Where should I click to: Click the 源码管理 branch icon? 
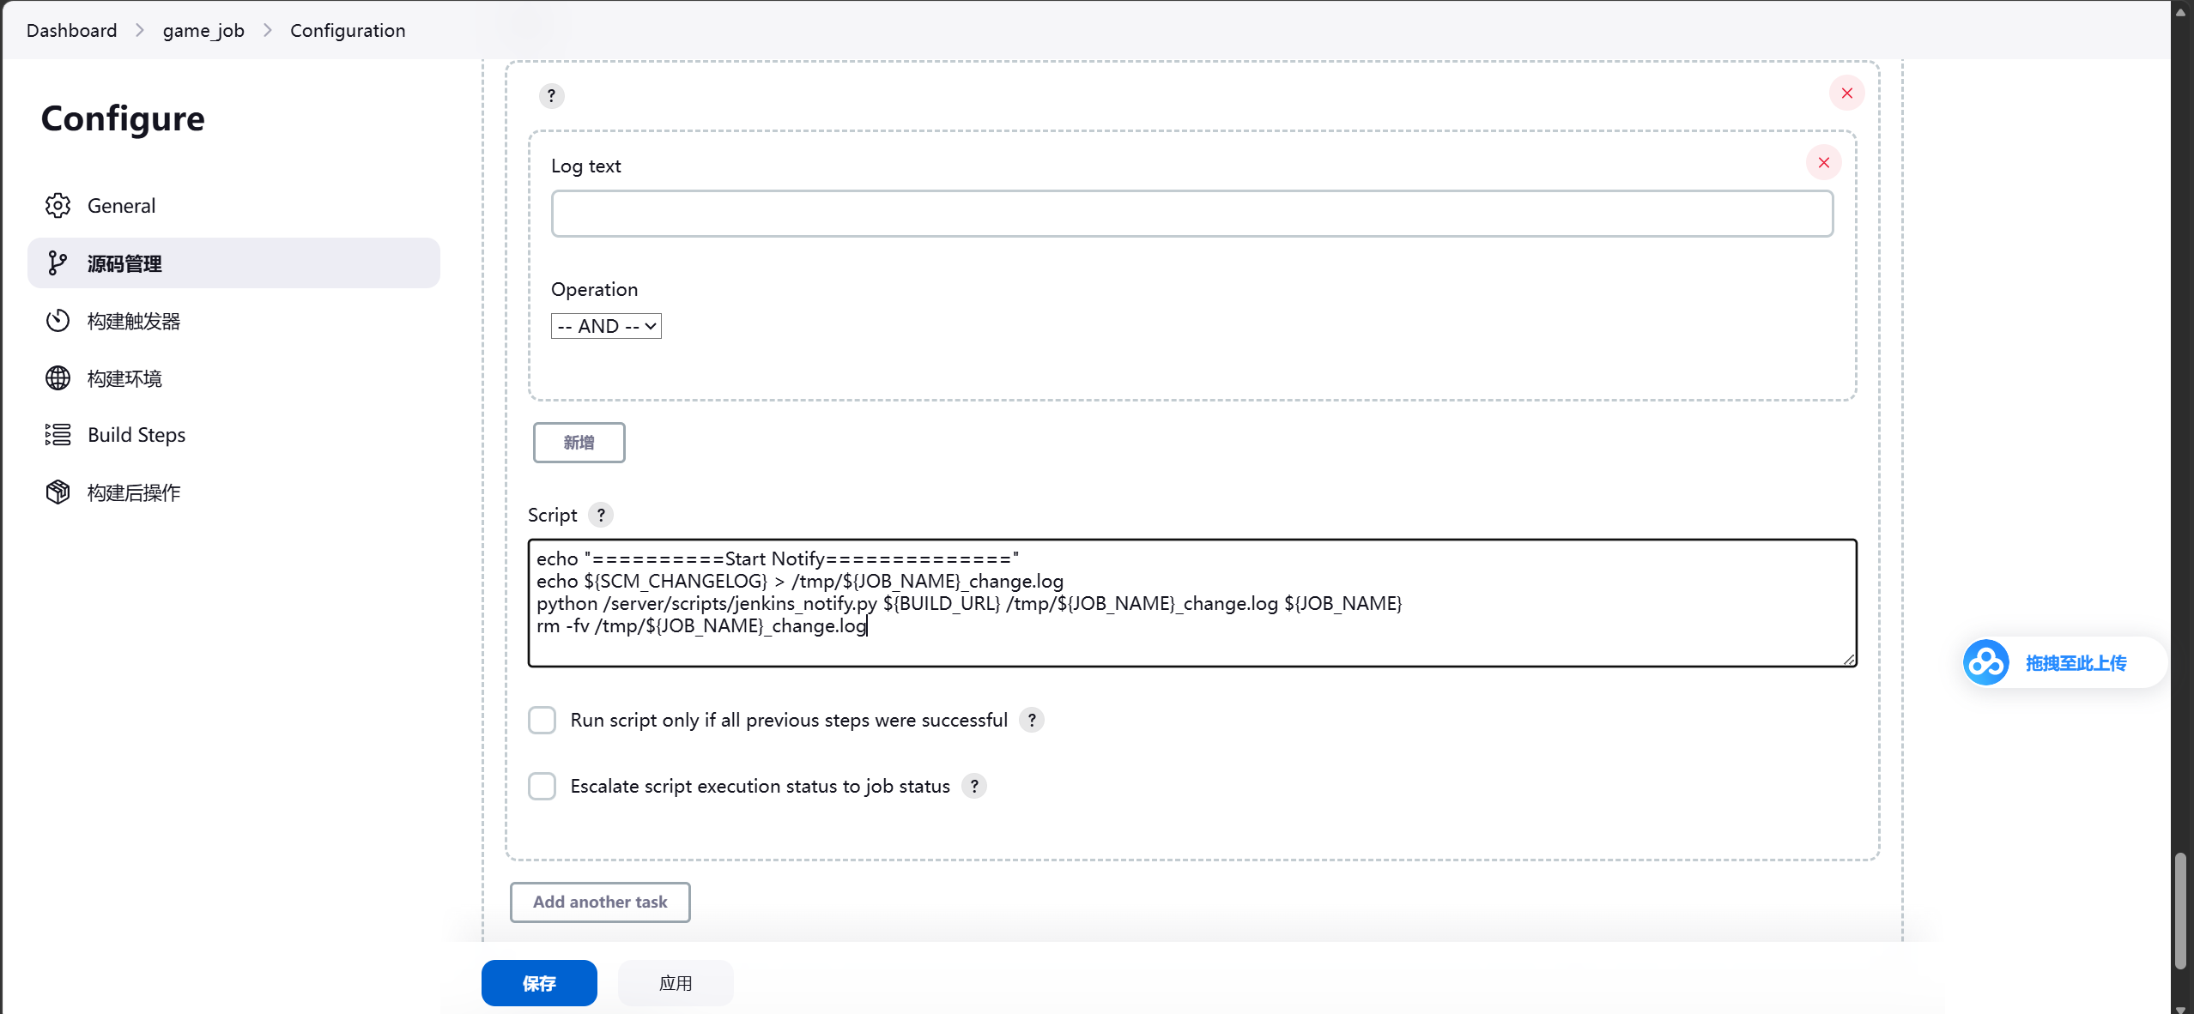58,263
